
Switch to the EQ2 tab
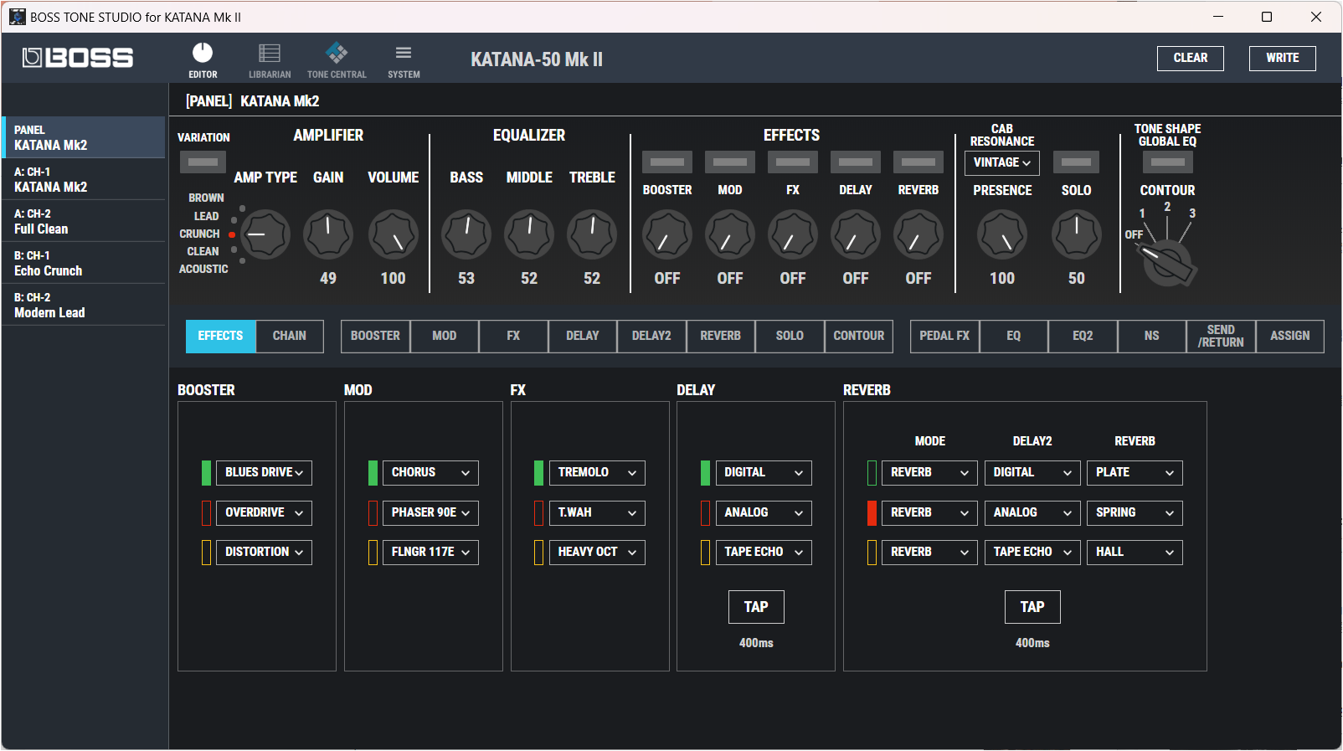(1083, 337)
